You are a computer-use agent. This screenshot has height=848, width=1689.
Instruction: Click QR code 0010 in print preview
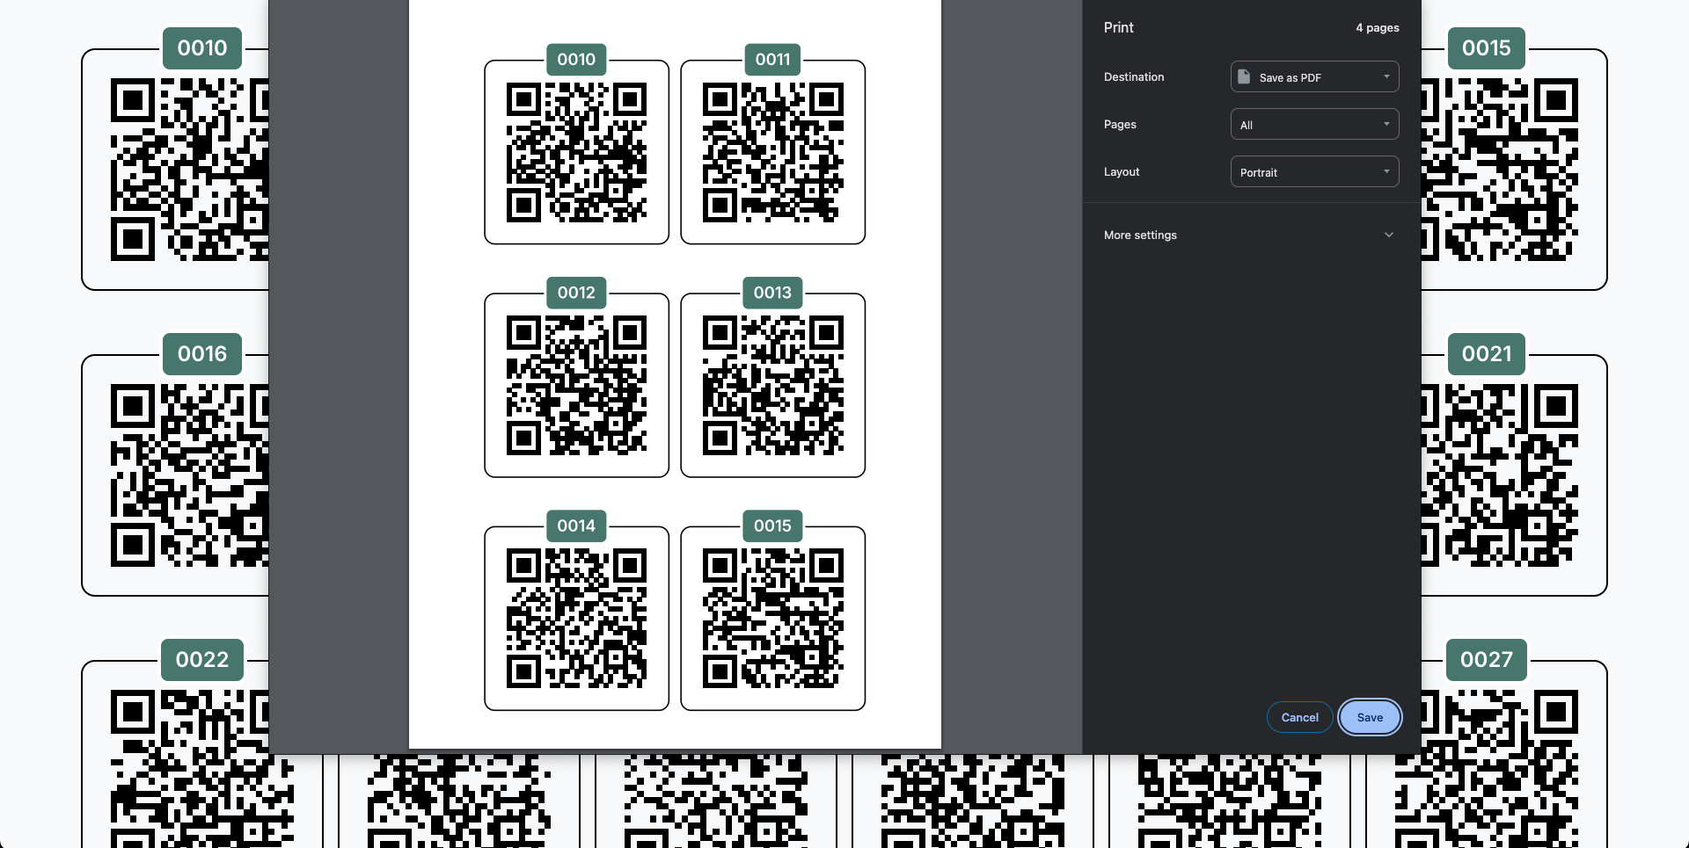coord(576,153)
